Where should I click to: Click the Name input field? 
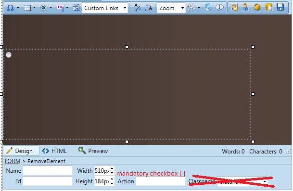pyautogui.click(x=48, y=170)
